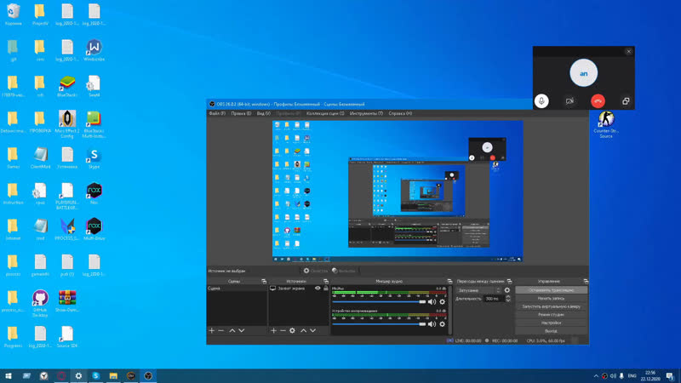681x383 pixels.
Task: Undock the Audio Mixer panel
Action: [x=449, y=282]
